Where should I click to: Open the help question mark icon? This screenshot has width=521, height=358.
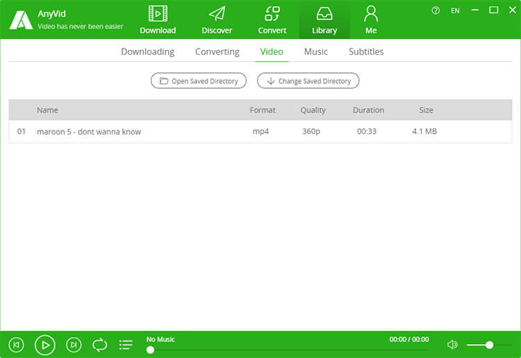[436, 10]
